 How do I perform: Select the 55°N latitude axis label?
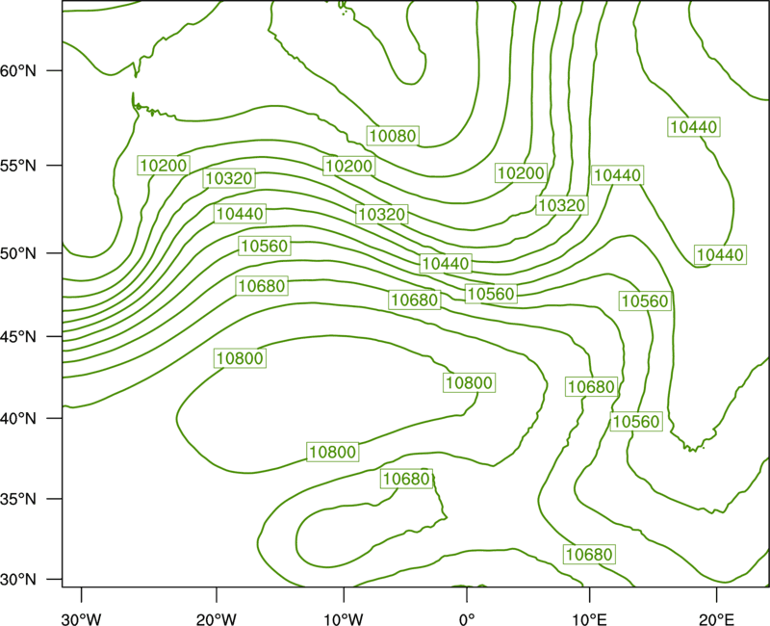click(18, 166)
